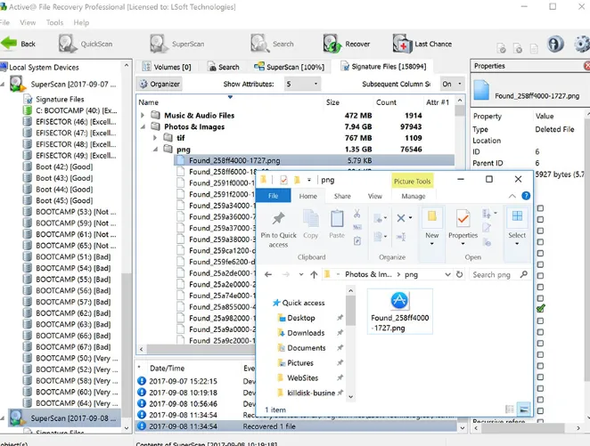Switch to details view in Explorer status bar

(510, 410)
